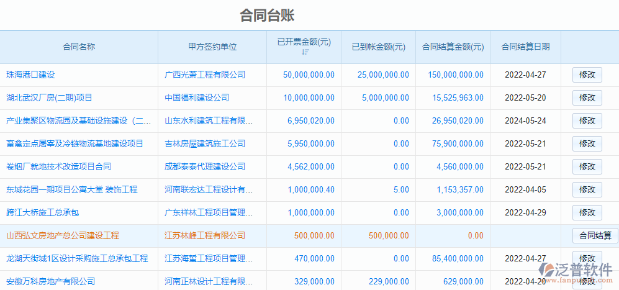Screen dimensions: 619x290
Task: Click 修改 for the 珠海港口建设 row
Action: [587, 75]
